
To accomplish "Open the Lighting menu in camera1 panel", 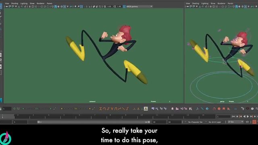I will click(x=24, y=3).
